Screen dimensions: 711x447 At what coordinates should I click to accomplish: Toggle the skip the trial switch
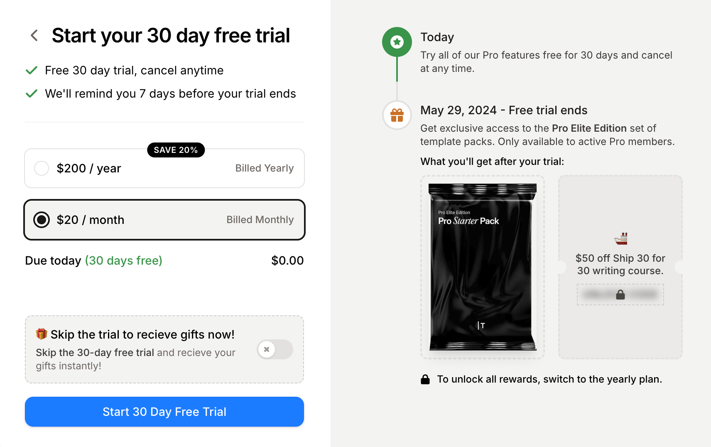[x=275, y=349]
